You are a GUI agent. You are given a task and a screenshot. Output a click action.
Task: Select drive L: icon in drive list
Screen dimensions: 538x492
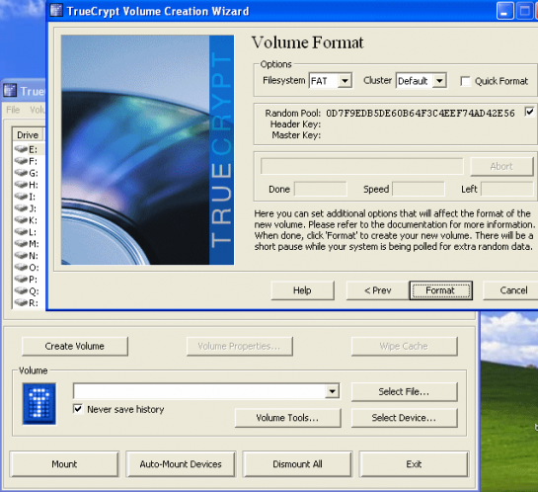[21, 232]
